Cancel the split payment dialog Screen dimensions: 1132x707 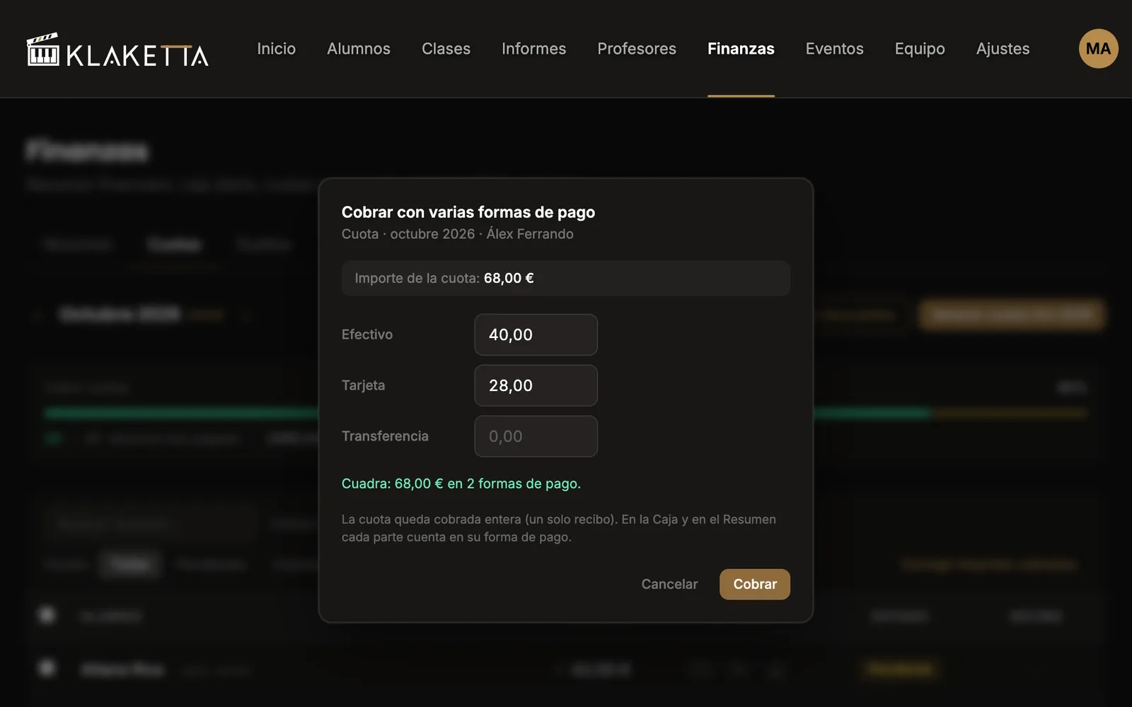point(669,584)
